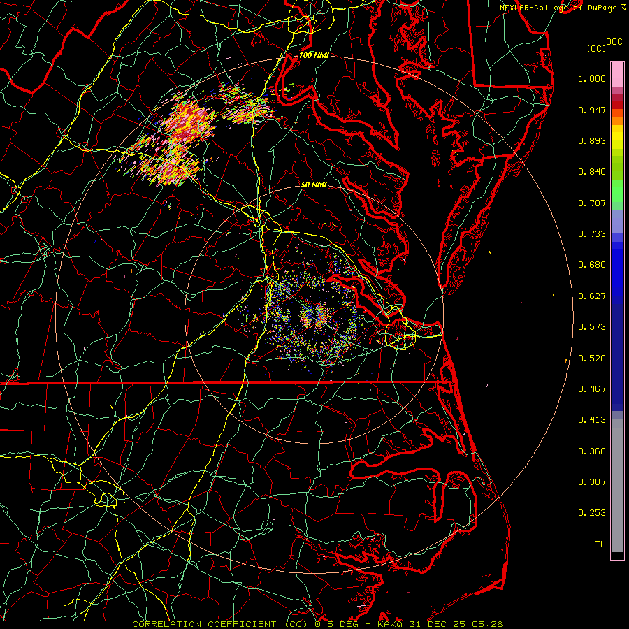
Task: Click the 100 NMI range ring label
Action: pyautogui.click(x=314, y=55)
